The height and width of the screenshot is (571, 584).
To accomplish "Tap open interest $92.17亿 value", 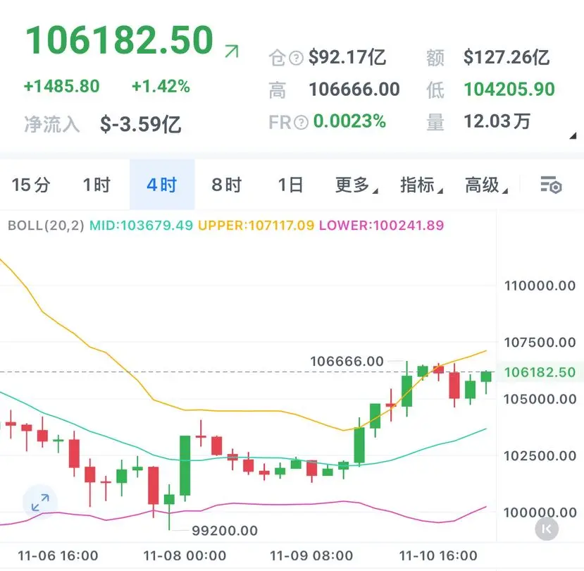I will (x=347, y=58).
